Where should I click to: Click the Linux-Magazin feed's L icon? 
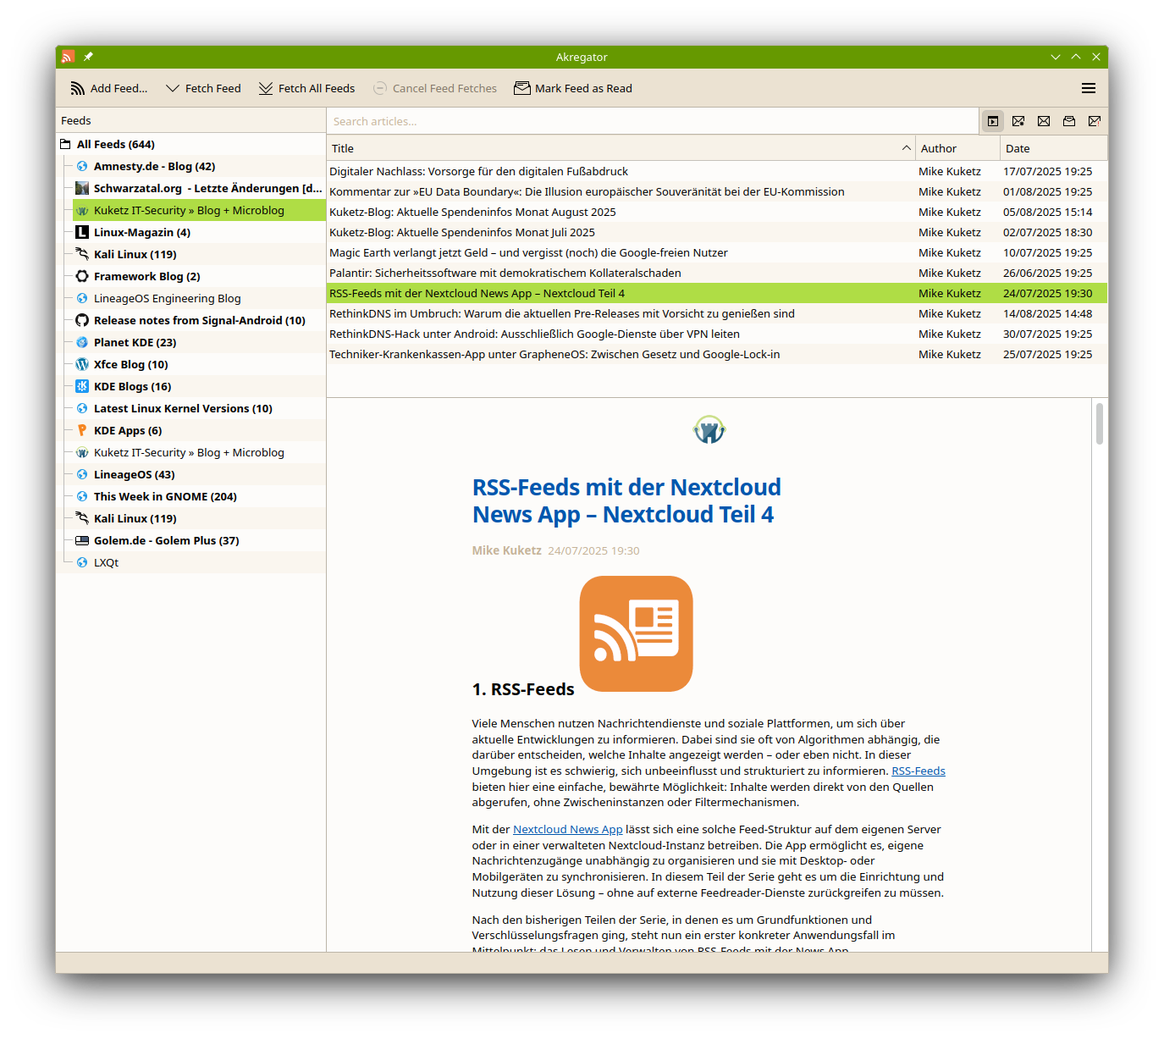[82, 233]
